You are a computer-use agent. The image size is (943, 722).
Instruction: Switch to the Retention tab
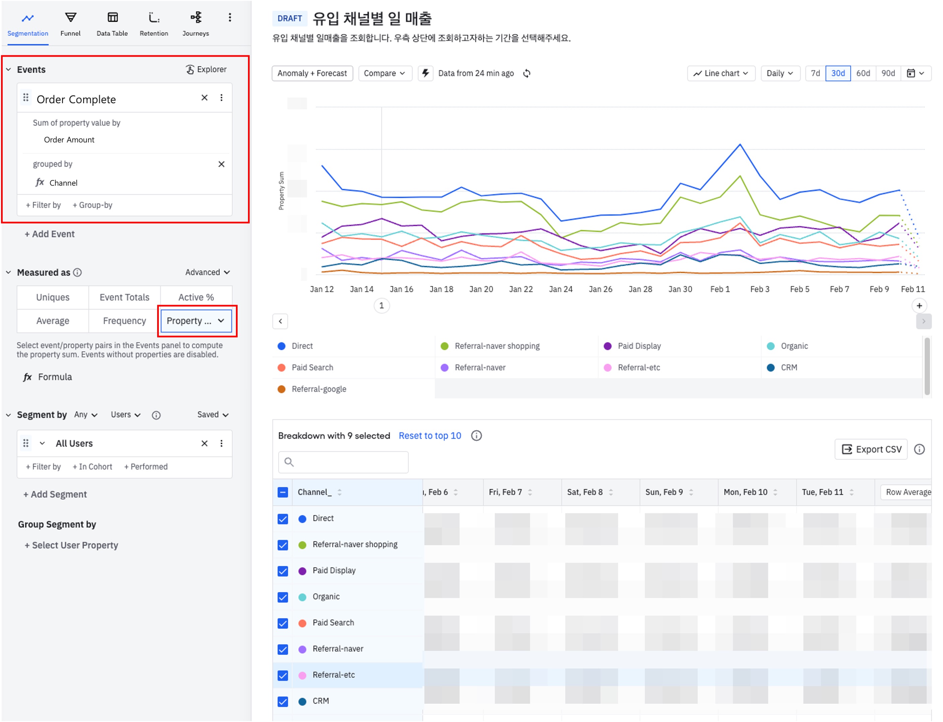[154, 24]
